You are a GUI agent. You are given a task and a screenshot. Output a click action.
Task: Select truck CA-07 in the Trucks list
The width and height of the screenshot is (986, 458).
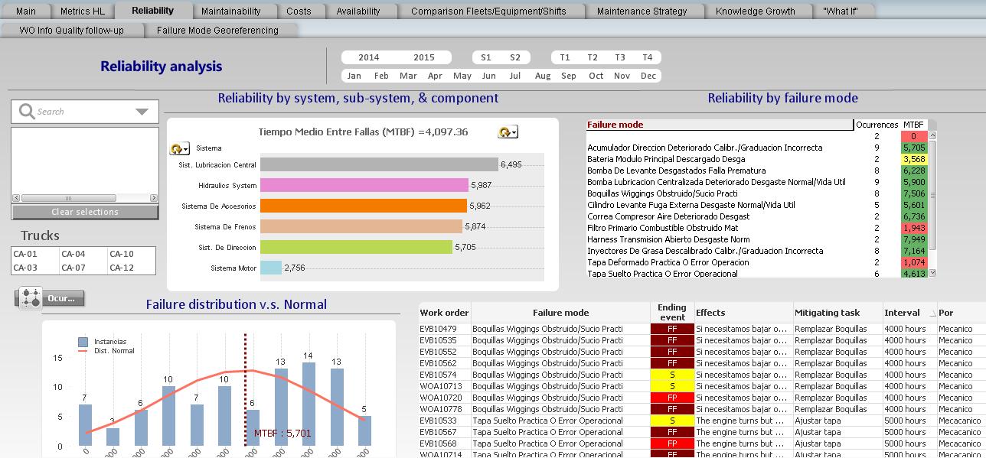(x=73, y=268)
